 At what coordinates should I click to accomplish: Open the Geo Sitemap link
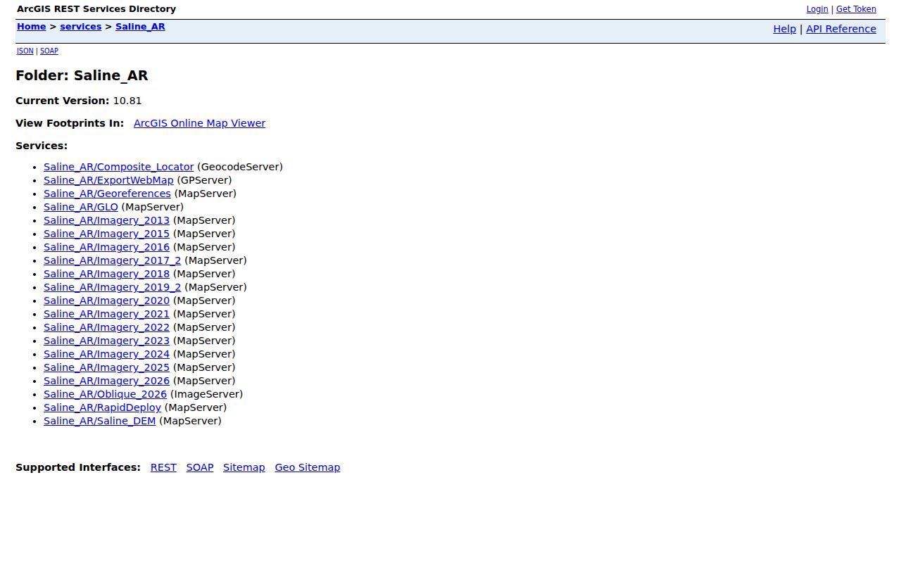point(308,467)
